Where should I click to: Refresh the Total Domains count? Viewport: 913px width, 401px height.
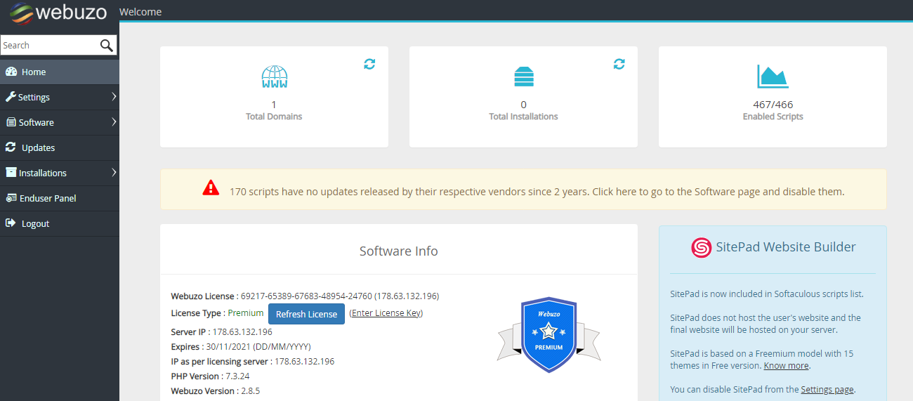pos(369,64)
